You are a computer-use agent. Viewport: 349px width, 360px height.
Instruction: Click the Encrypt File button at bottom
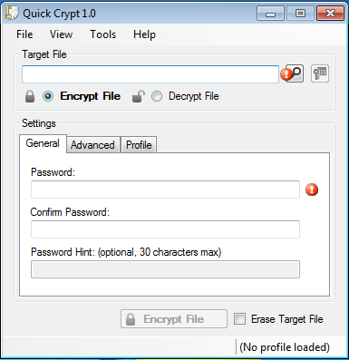174,318
